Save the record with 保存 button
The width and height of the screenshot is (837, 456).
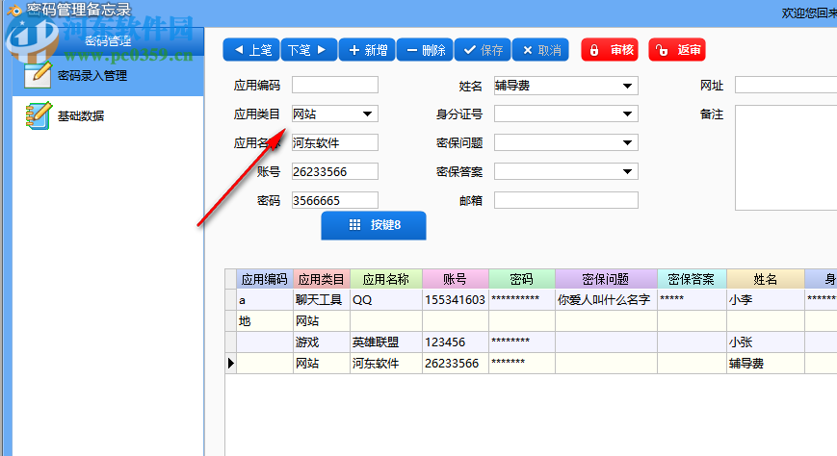point(483,50)
